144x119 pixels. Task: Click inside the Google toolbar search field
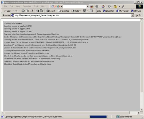[x=75, y=7]
